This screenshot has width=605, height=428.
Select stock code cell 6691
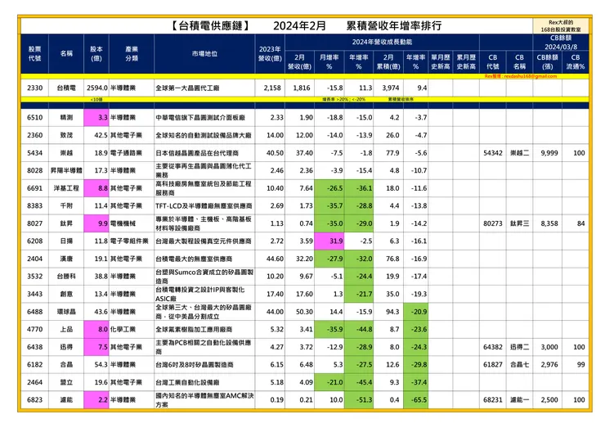34,188
